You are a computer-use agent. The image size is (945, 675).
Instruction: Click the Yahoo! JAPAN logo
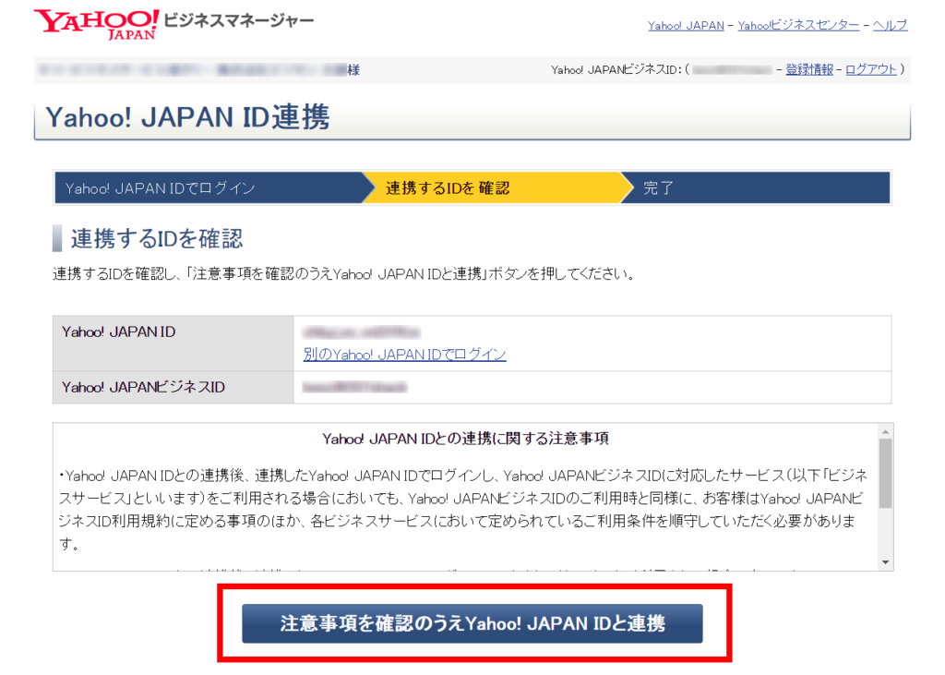pos(97,24)
